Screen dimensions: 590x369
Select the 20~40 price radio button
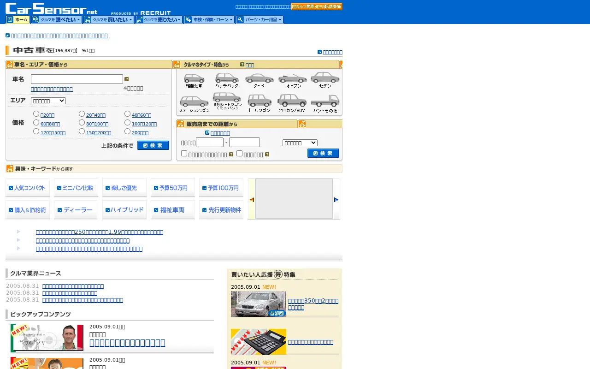pyautogui.click(x=82, y=114)
